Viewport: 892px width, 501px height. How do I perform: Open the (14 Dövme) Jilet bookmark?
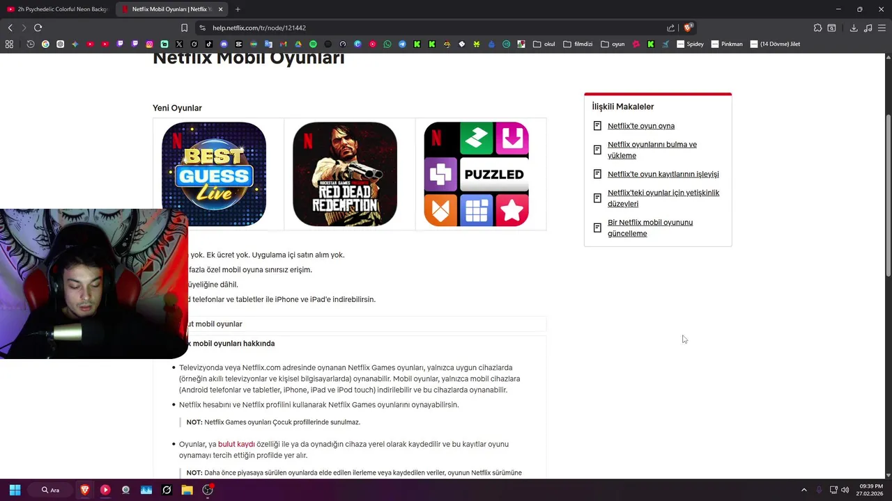(775, 44)
